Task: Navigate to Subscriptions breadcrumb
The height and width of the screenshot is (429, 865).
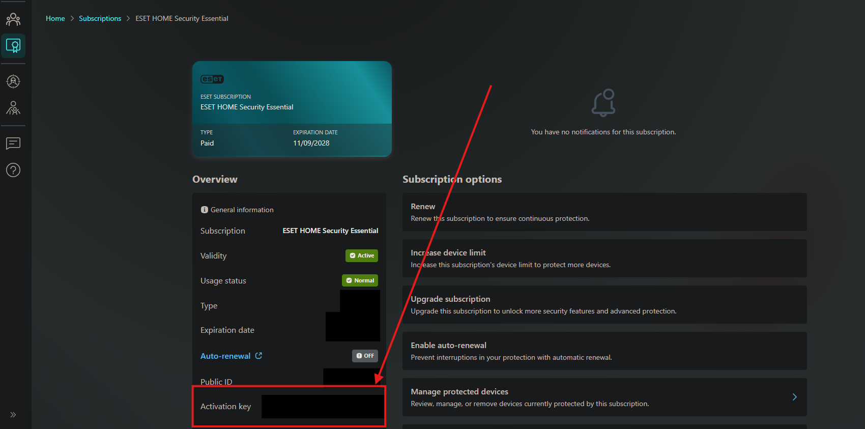Action: pyautogui.click(x=100, y=18)
